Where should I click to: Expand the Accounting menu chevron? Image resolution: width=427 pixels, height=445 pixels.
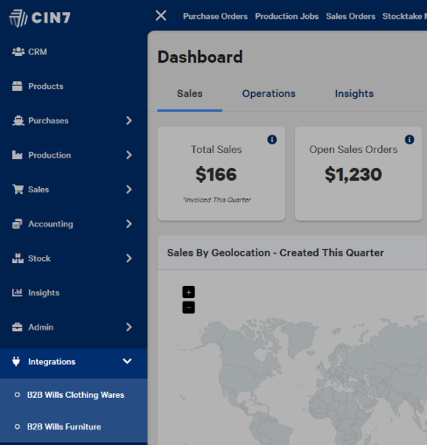click(129, 224)
